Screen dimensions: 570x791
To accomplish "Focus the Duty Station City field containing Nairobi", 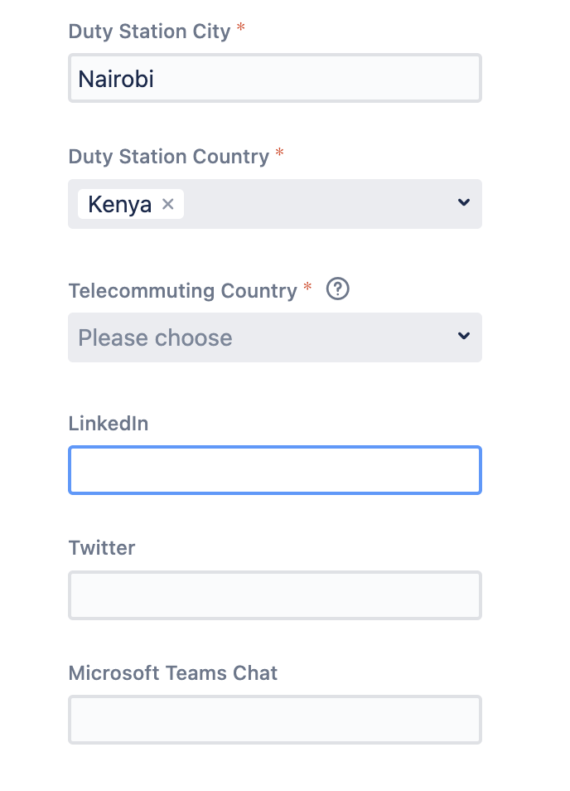I will (275, 78).
